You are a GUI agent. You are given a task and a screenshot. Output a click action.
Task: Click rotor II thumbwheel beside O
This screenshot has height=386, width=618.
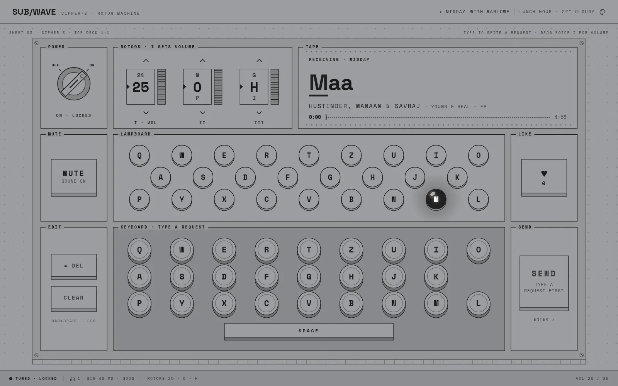click(218, 86)
